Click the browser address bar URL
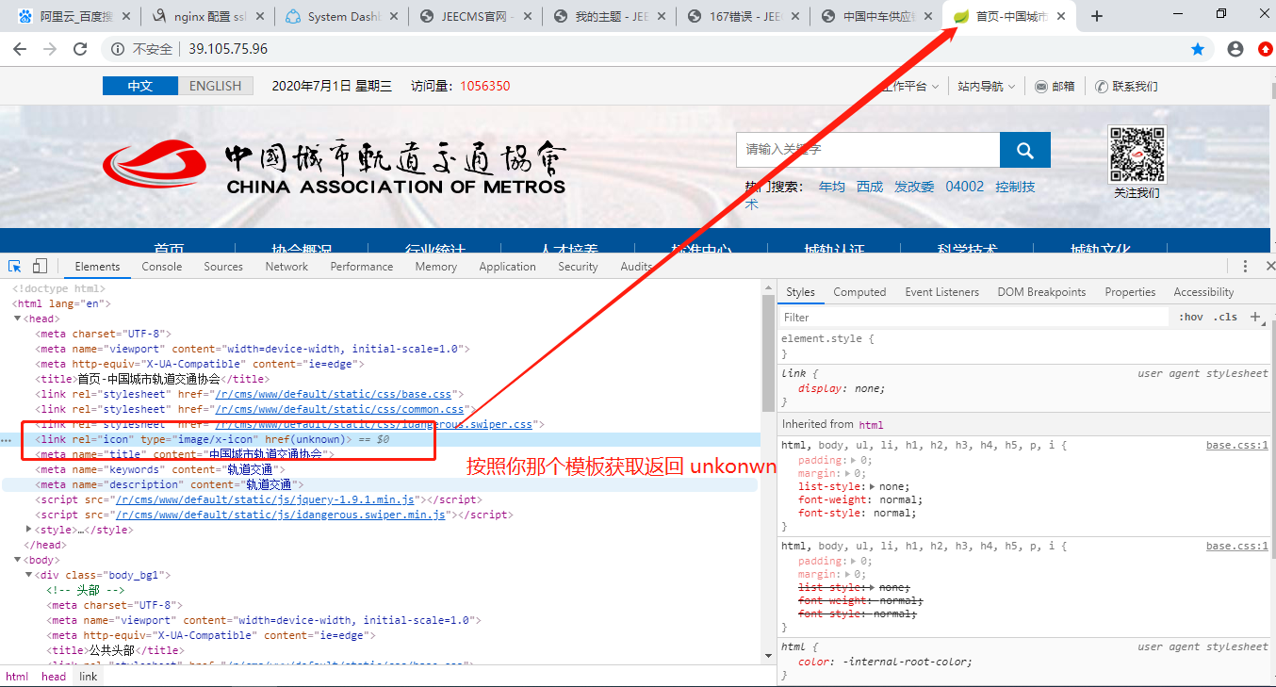This screenshot has height=687, width=1276. coord(228,49)
